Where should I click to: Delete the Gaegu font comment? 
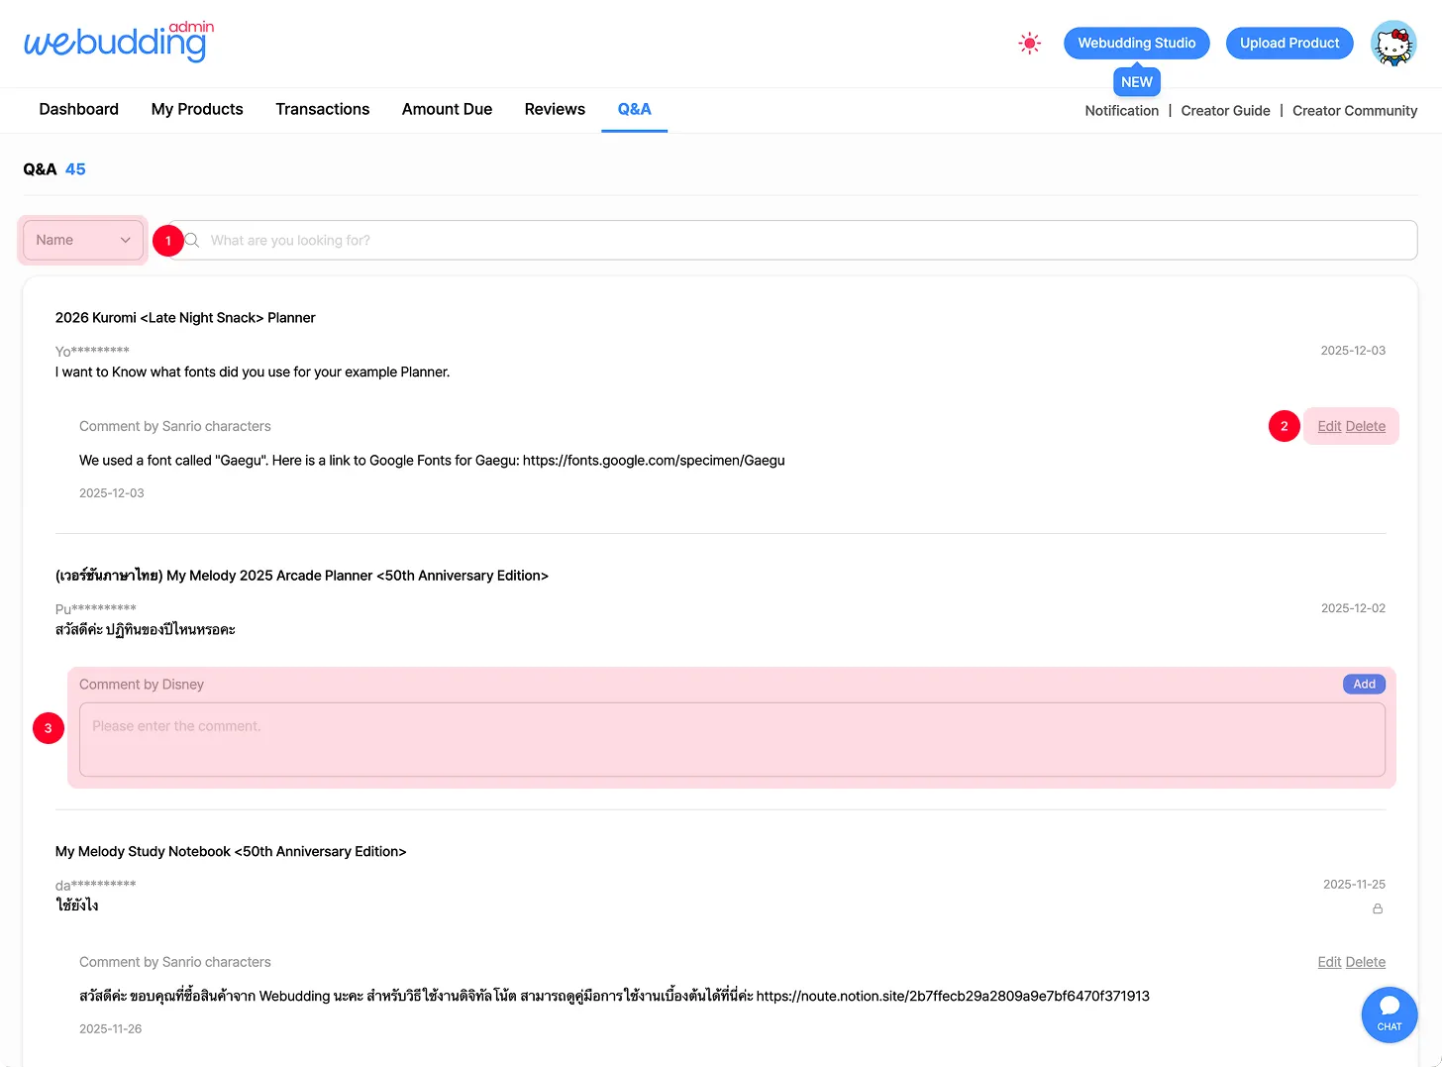(1366, 426)
